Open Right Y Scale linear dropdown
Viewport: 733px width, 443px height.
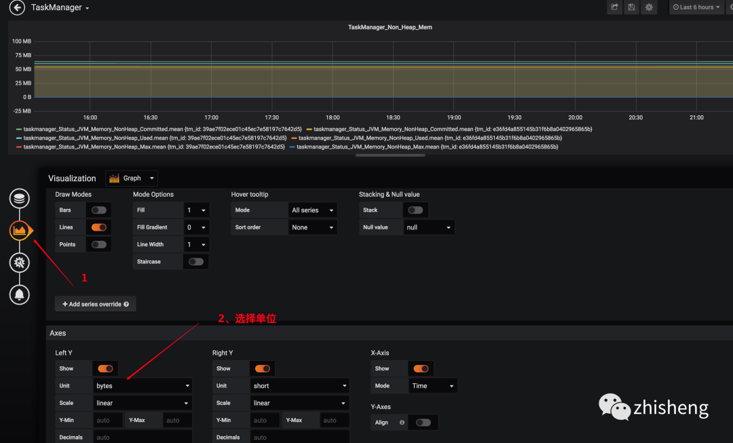[x=300, y=403]
